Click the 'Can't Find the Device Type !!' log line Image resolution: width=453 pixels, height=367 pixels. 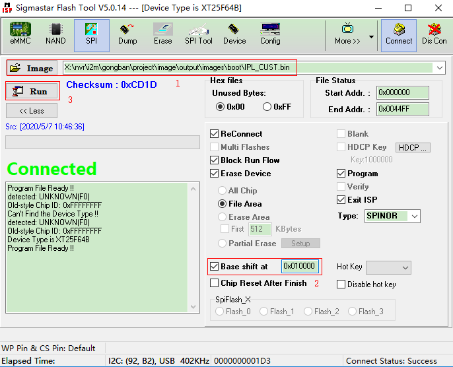pyautogui.click(x=53, y=214)
